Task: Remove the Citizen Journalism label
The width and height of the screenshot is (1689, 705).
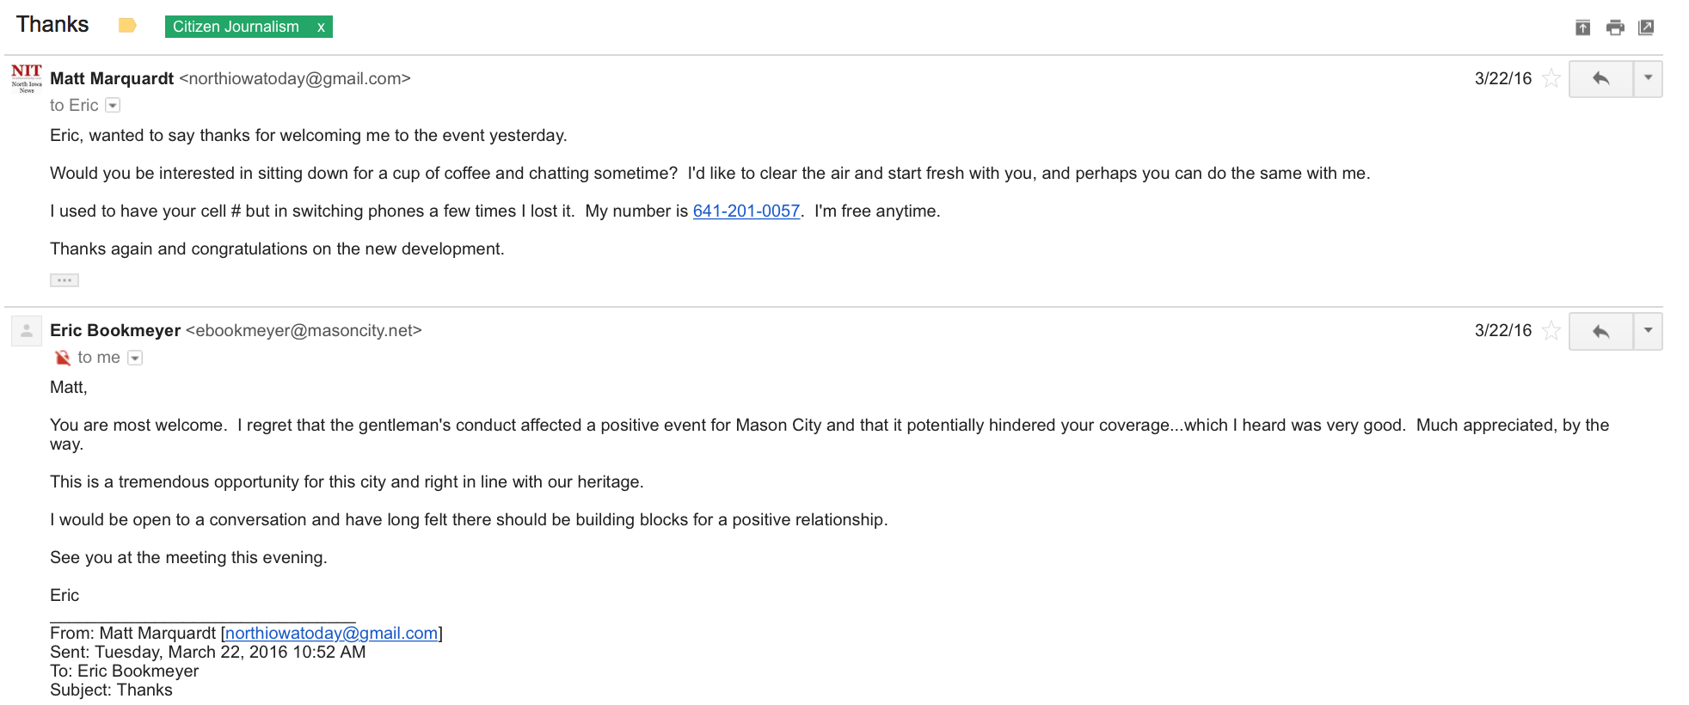Action: coord(321,27)
